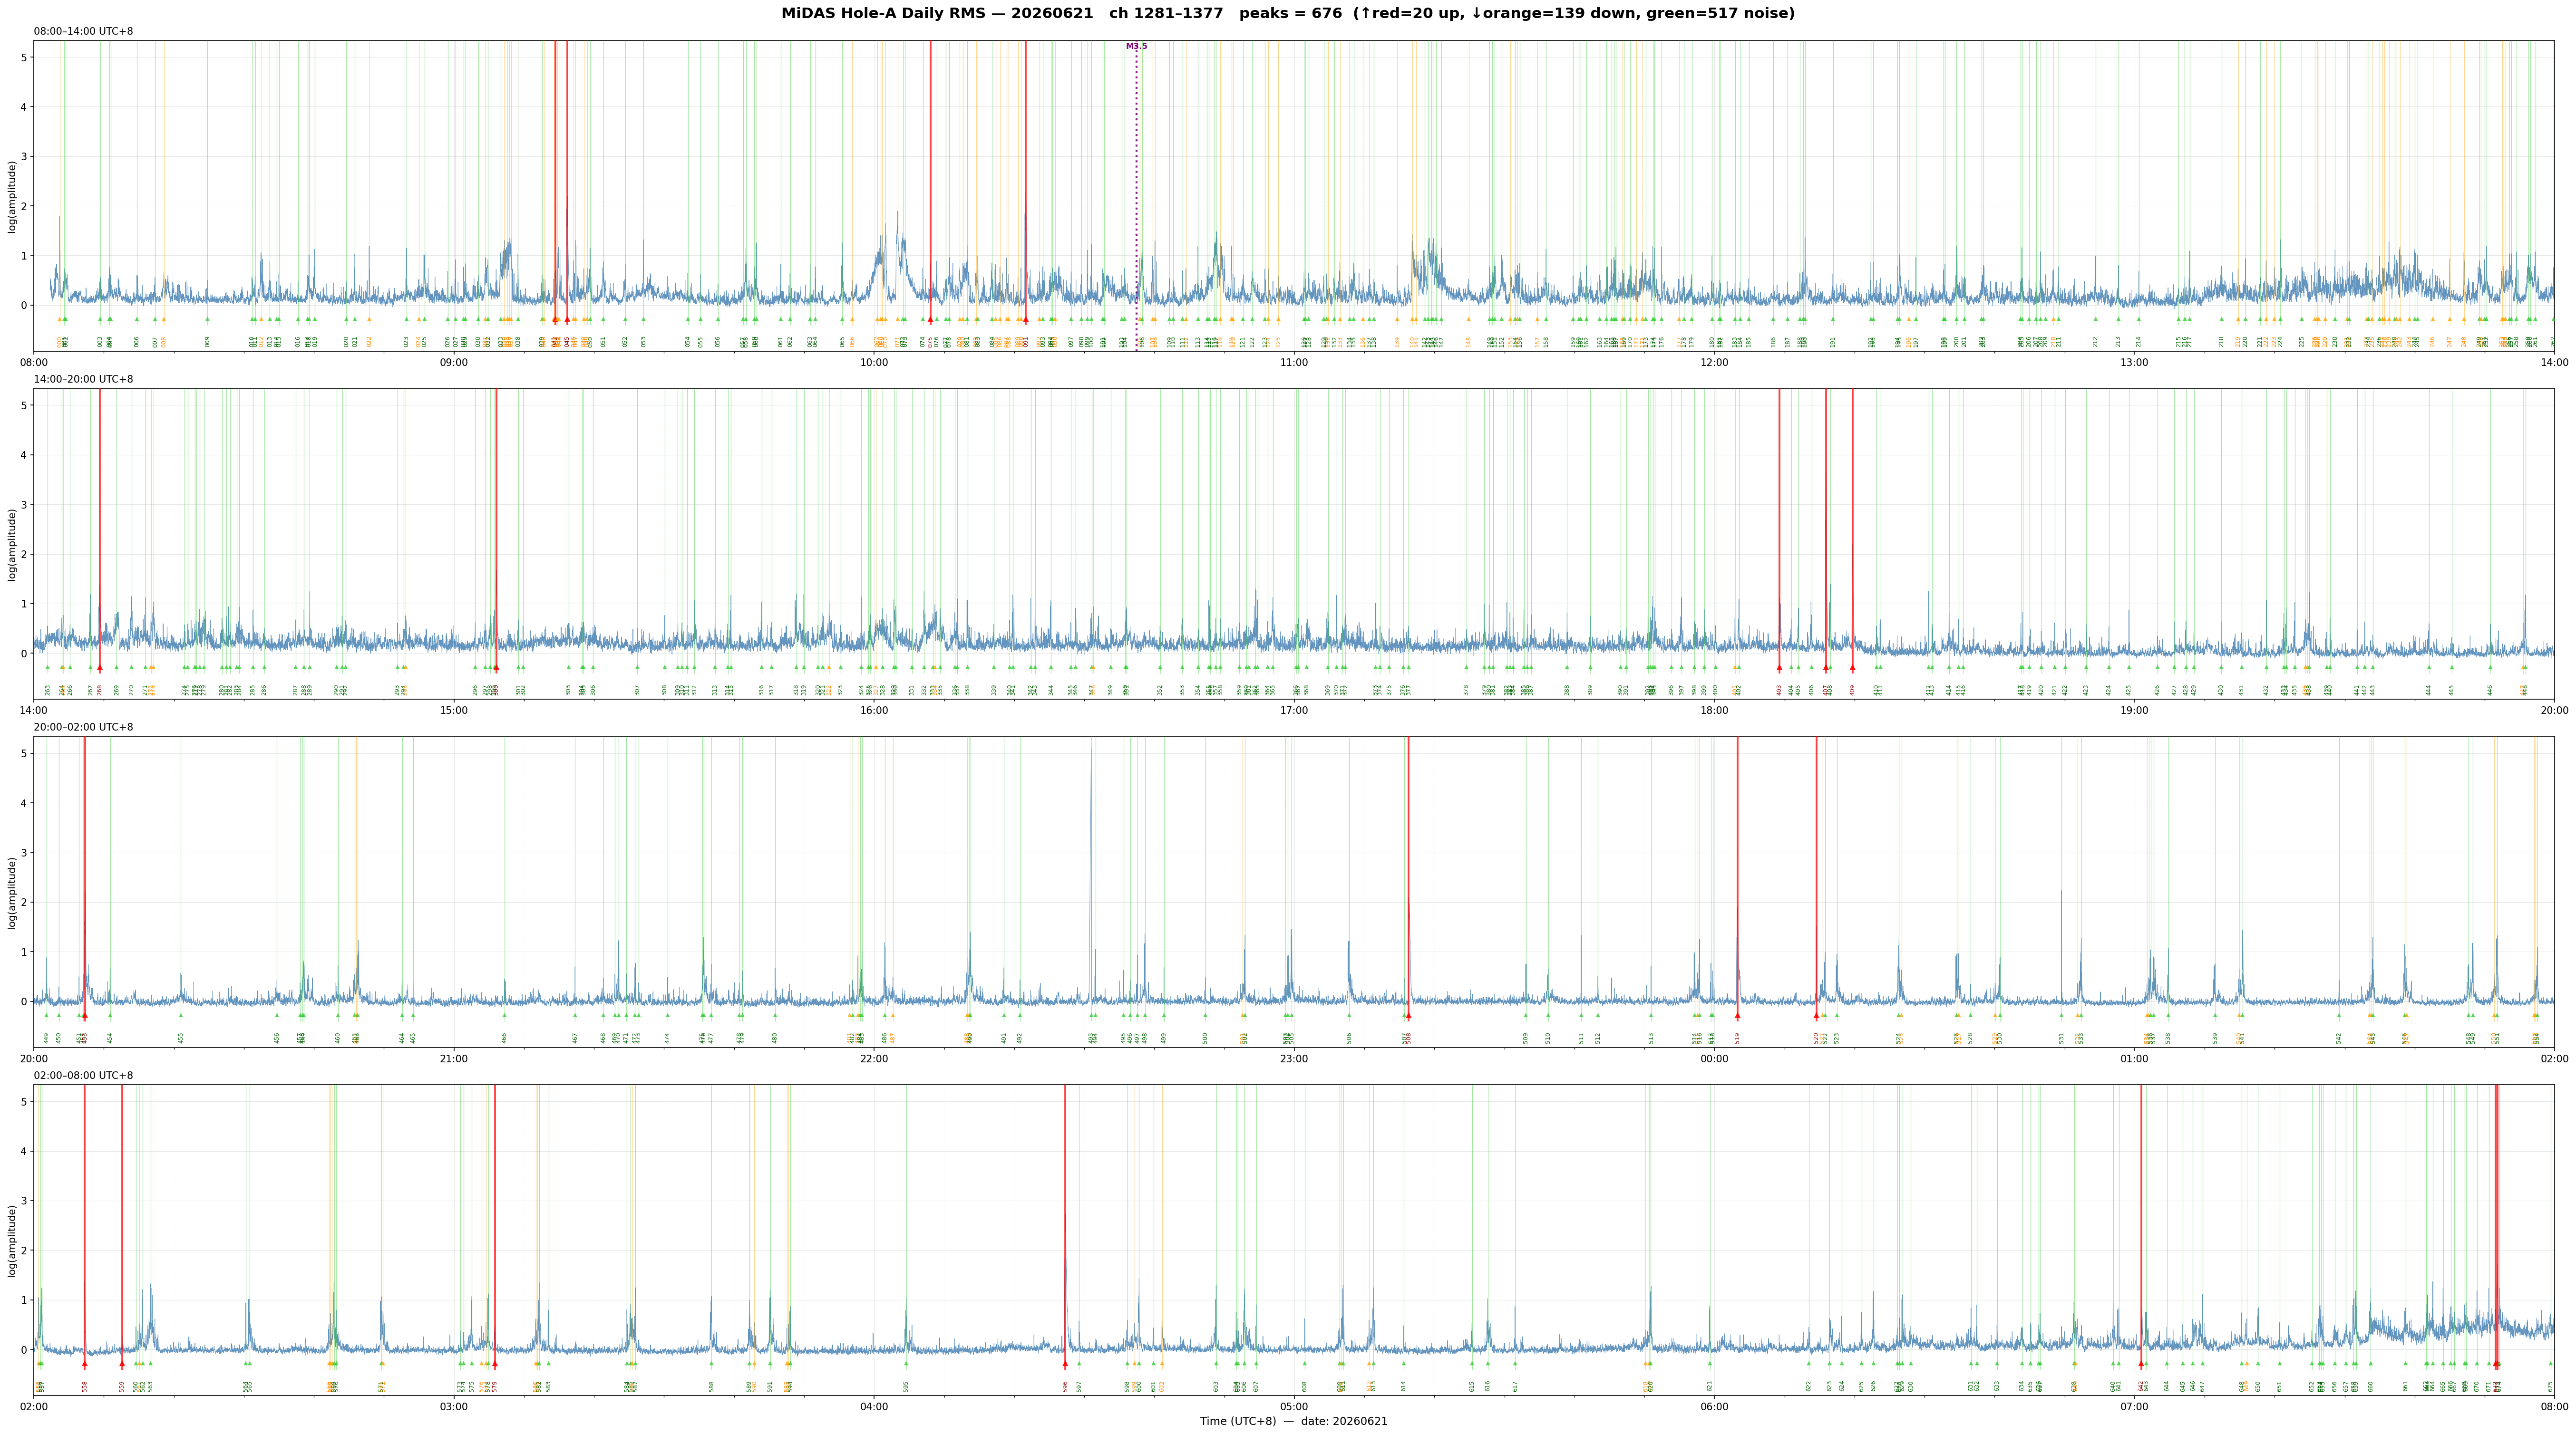2576x1434 pixels.
Task: Click the 06:00 time tick label
Action: 1714,1406
